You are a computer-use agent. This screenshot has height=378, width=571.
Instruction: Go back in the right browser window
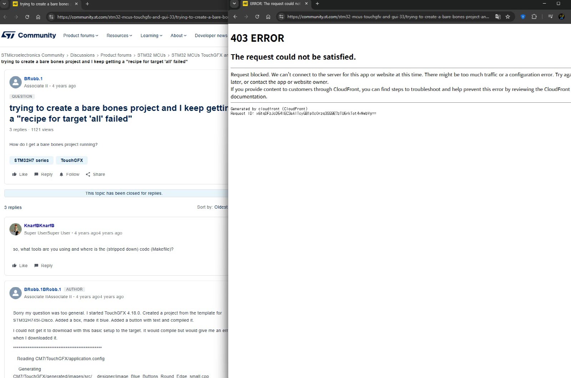235,17
